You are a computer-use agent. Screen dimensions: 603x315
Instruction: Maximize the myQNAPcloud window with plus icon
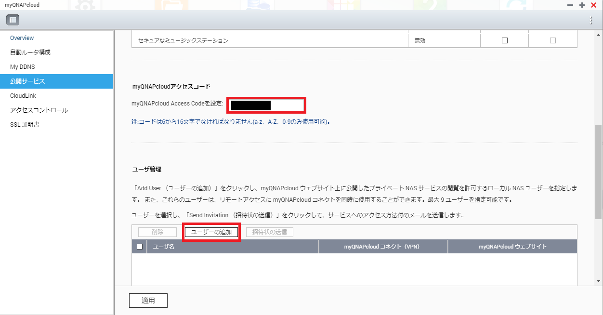click(582, 5)
